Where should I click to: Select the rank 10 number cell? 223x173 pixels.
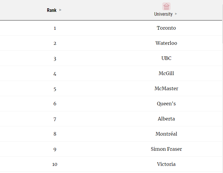pyautogui.click(x=55, y=165)
